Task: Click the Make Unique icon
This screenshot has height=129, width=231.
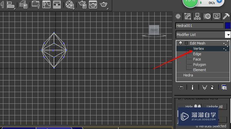Action: (x=204, y=87)
